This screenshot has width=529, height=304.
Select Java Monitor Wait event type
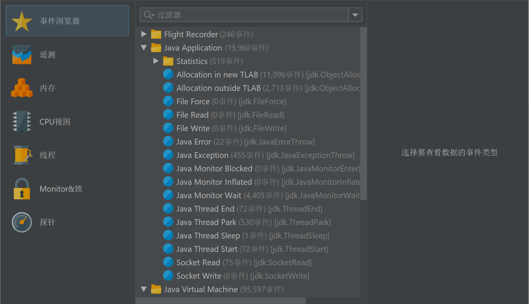tap(248, 195)
